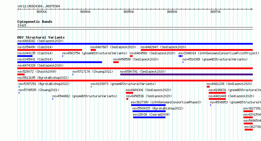Click the nsv6462647 (Sedlazeck2020) label

point(163,47)
